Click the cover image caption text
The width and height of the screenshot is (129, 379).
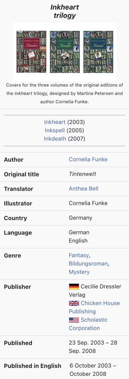tap(64, 93)
